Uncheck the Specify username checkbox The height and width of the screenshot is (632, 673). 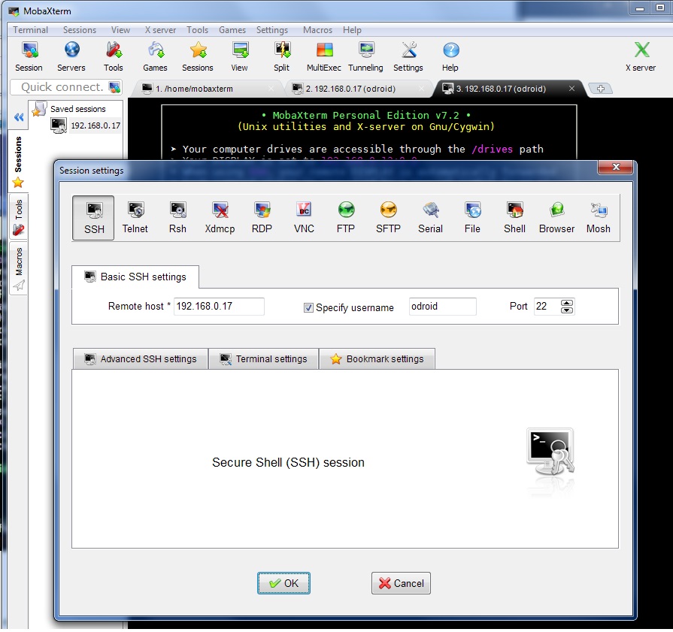point(308,307)
